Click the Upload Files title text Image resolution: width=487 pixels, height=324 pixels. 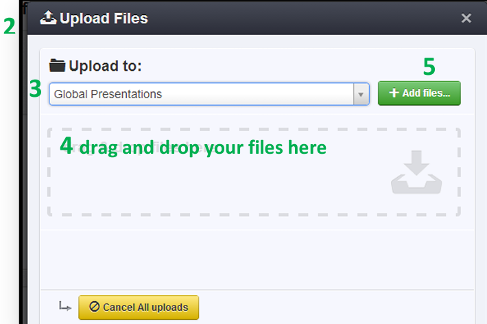(104, 19)
